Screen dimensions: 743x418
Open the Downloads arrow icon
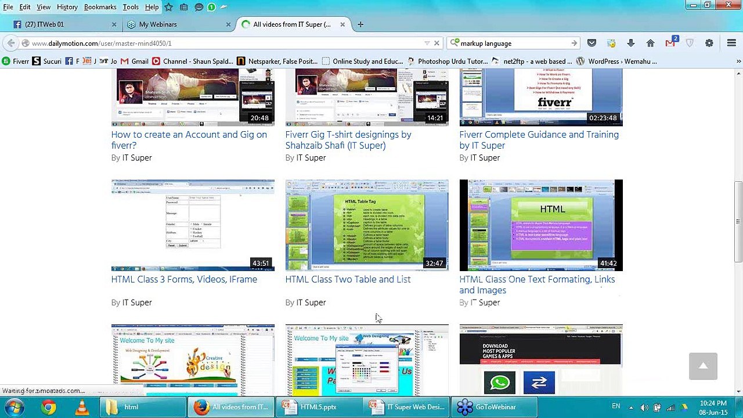(x=631, y=43)
